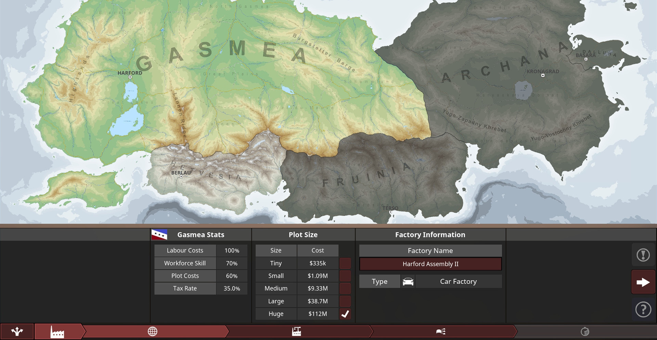
Task: Click the exclamation warning icon
Action: tap(643, 255)
